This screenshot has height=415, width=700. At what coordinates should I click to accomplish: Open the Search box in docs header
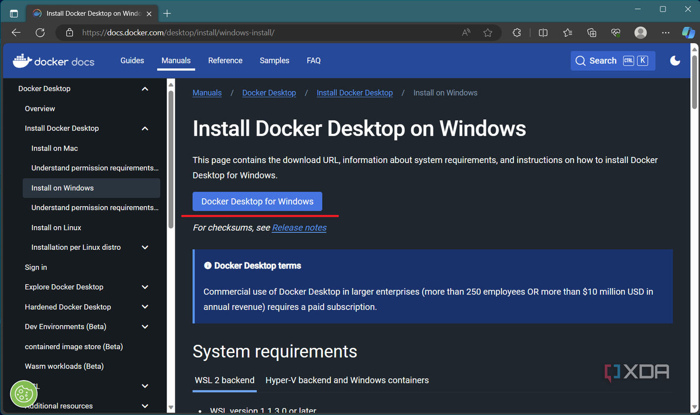pyautogui.click(x=613, y=60)
